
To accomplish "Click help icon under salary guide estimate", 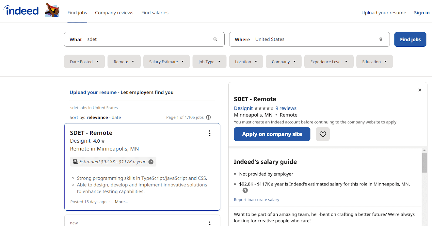I will (x=245, y=190).
